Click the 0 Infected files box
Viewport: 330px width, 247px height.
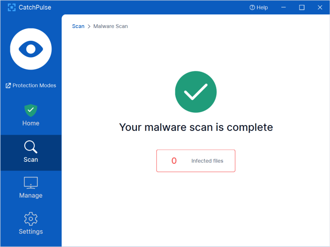tap(196, 161)
